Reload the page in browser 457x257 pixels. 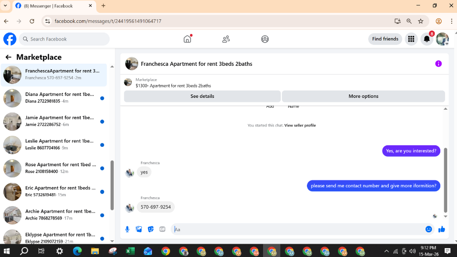(32, 21)
